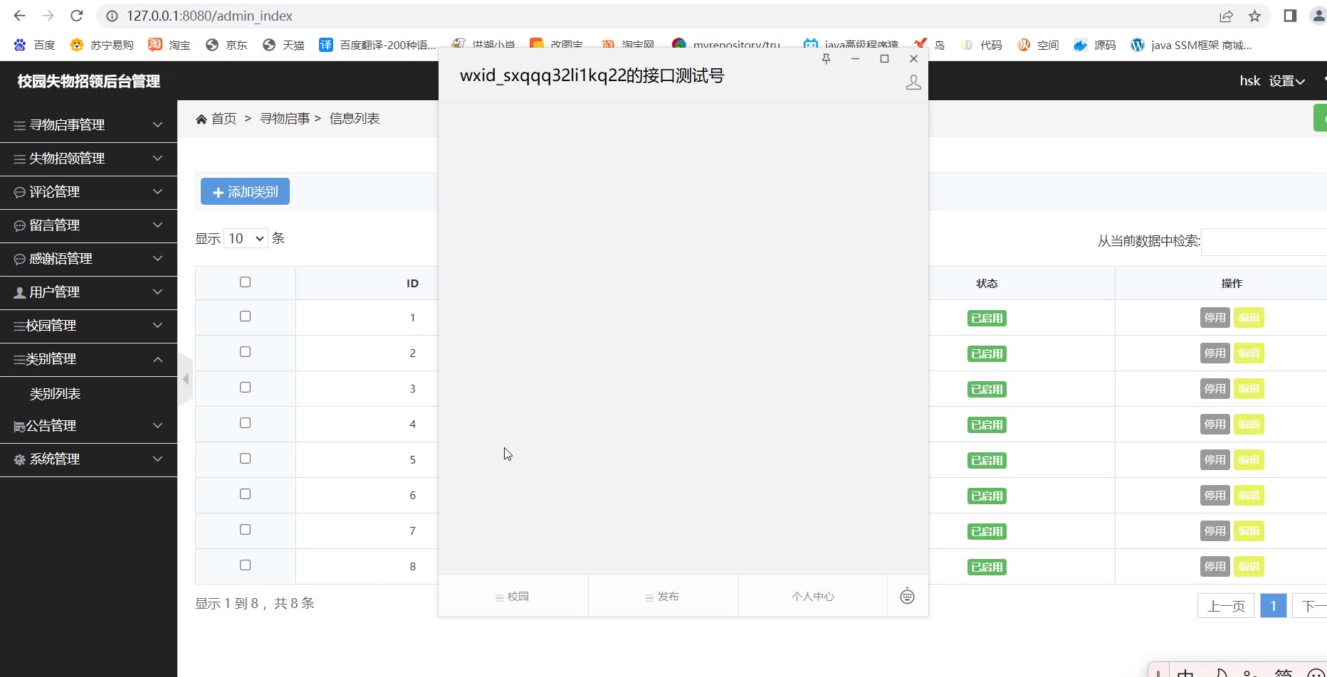Image resolution: width=1327 pixels, height=677 pixels.
Task: Go to 上一页 pagination button
Action: coord(1226,606)
